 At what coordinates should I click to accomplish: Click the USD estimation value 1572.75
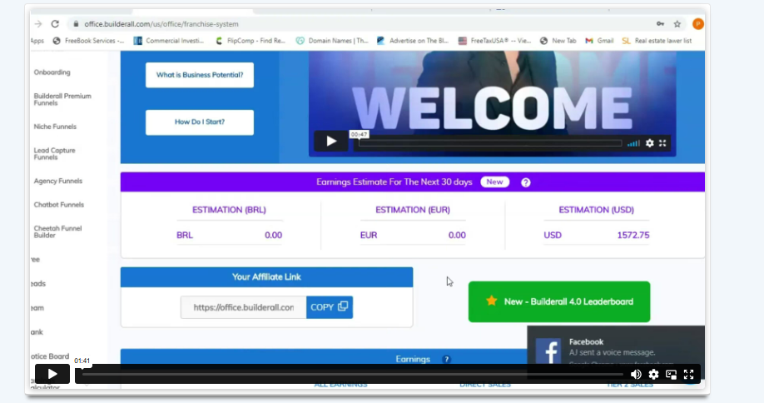tap(633, 235)
